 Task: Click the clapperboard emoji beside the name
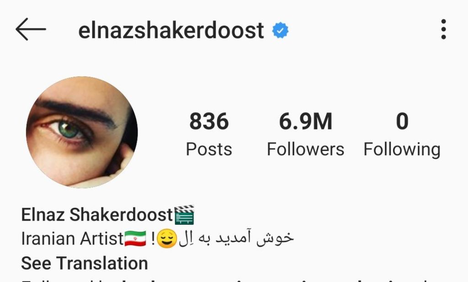(184, 215)
